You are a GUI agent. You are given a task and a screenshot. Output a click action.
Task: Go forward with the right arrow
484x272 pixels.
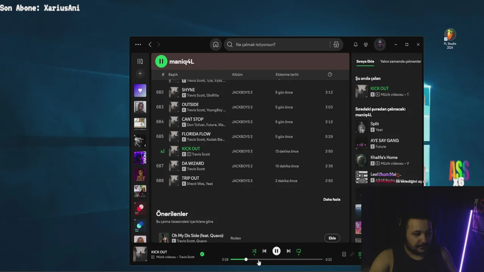158,45
